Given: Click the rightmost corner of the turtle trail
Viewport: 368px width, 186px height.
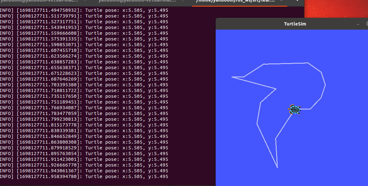Looking at the screenshot, I should [325, 85].
